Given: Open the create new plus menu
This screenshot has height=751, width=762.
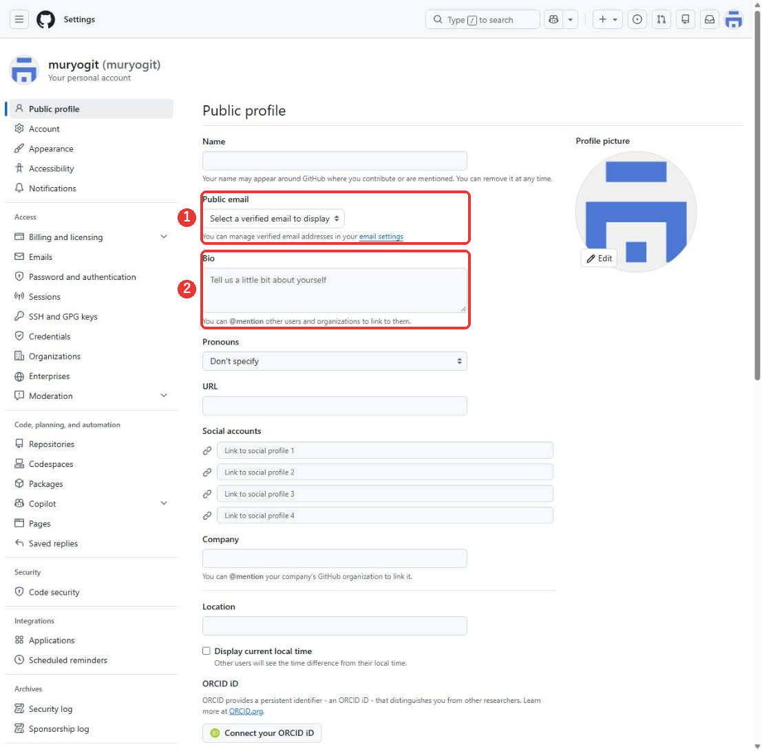Looking at the screenshot, I should tap(607, 19).
